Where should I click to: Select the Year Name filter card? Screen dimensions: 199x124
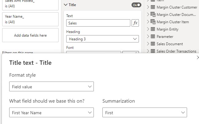pyautogui.click(x=30, y=19)
